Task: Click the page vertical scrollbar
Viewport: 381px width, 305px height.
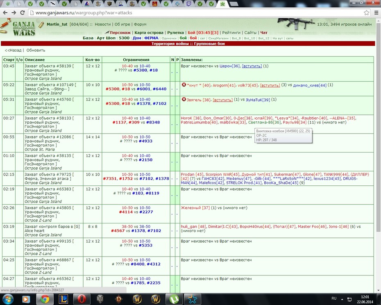Action: click(x=378, y=156)
